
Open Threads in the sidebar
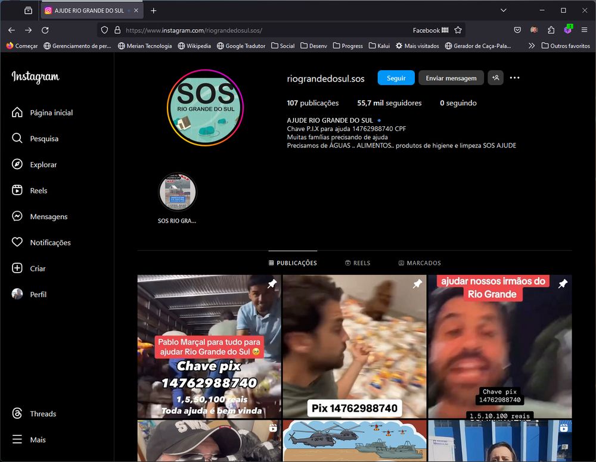click(34, 413)
